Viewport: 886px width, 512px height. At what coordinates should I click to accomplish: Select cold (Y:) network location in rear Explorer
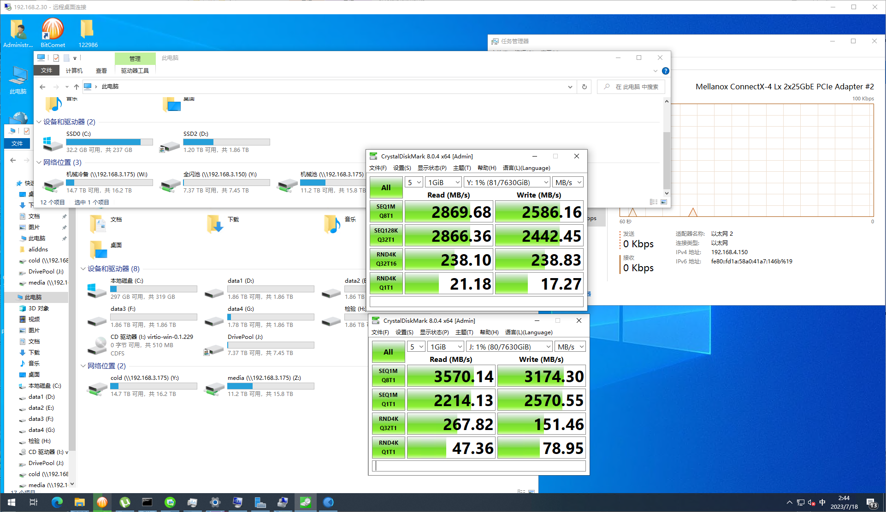[x=142, y=386]
